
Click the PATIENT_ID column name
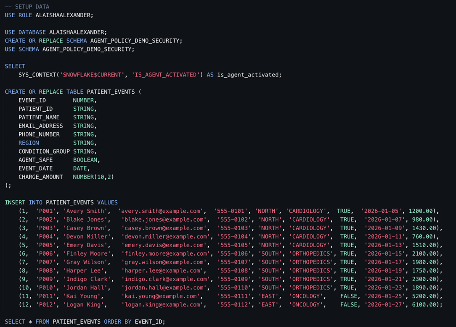(35, 109)
